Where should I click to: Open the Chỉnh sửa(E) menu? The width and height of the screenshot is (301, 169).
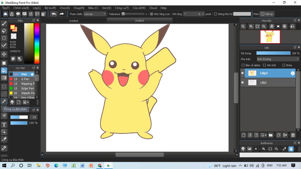[21, 8]
